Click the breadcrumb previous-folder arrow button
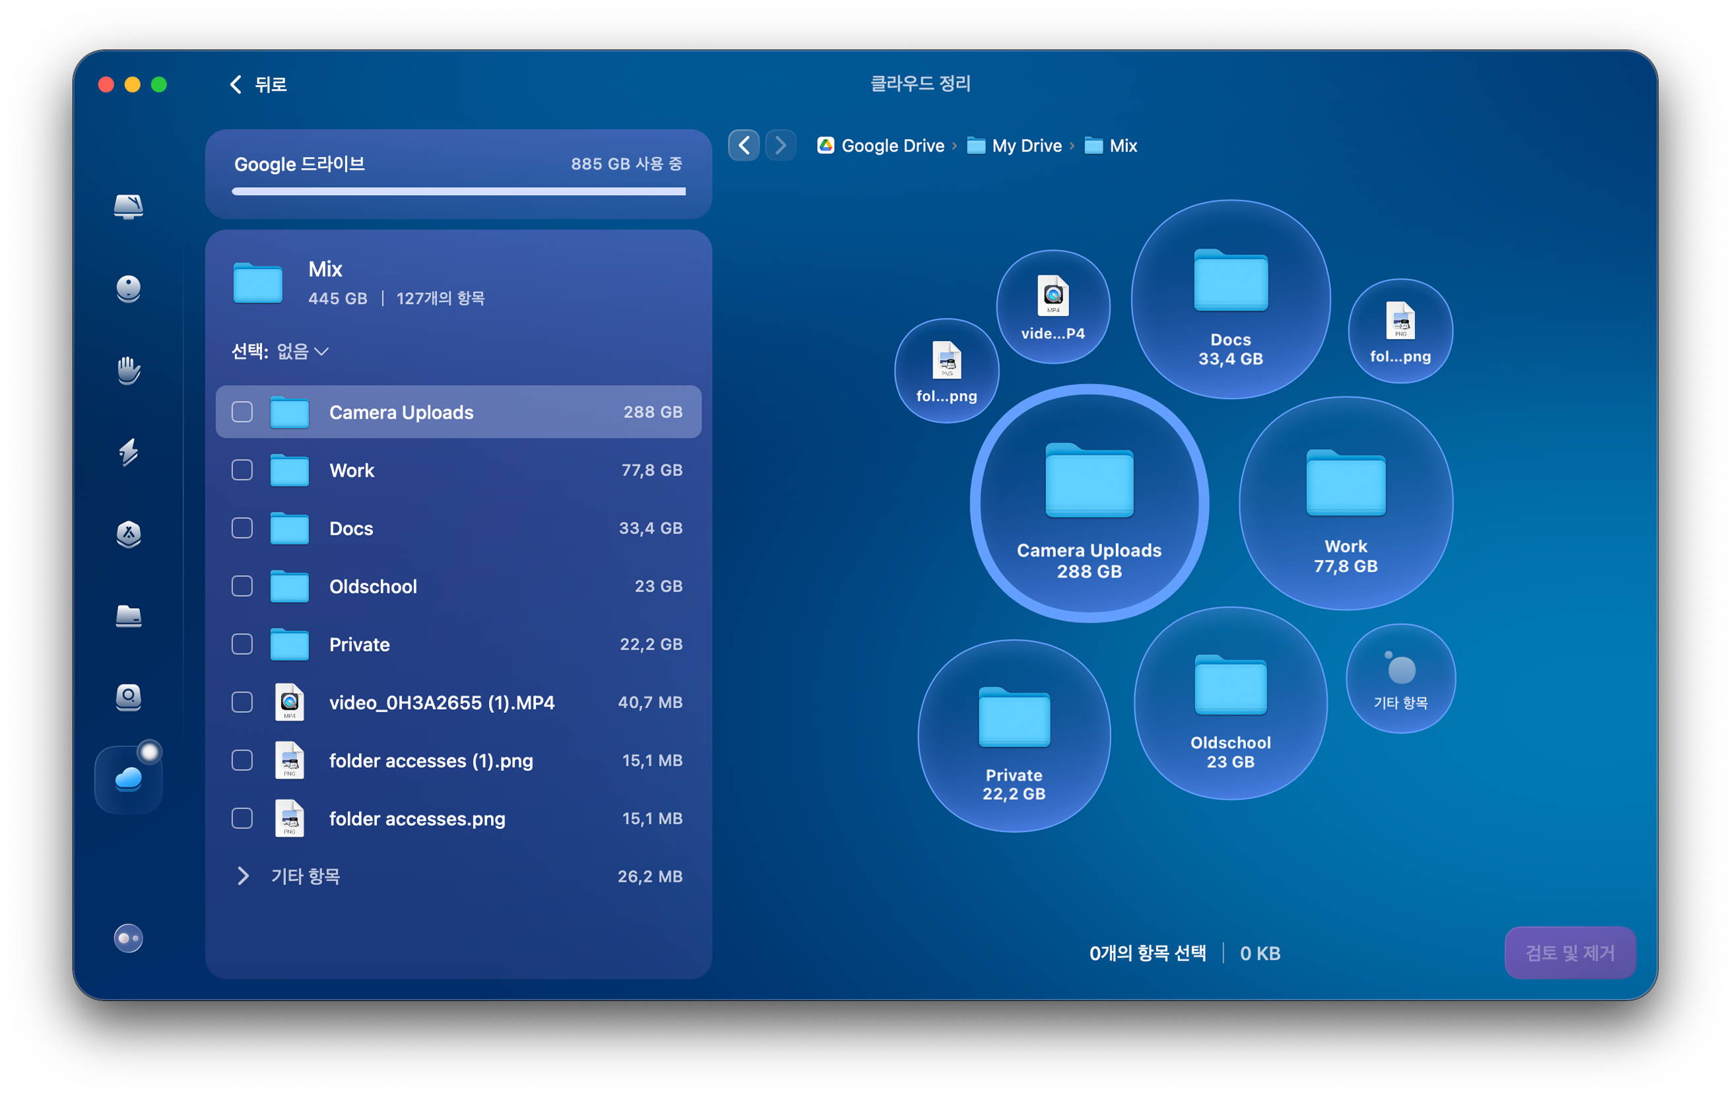The image size is (1731, 1098). [x=743, y=146]
